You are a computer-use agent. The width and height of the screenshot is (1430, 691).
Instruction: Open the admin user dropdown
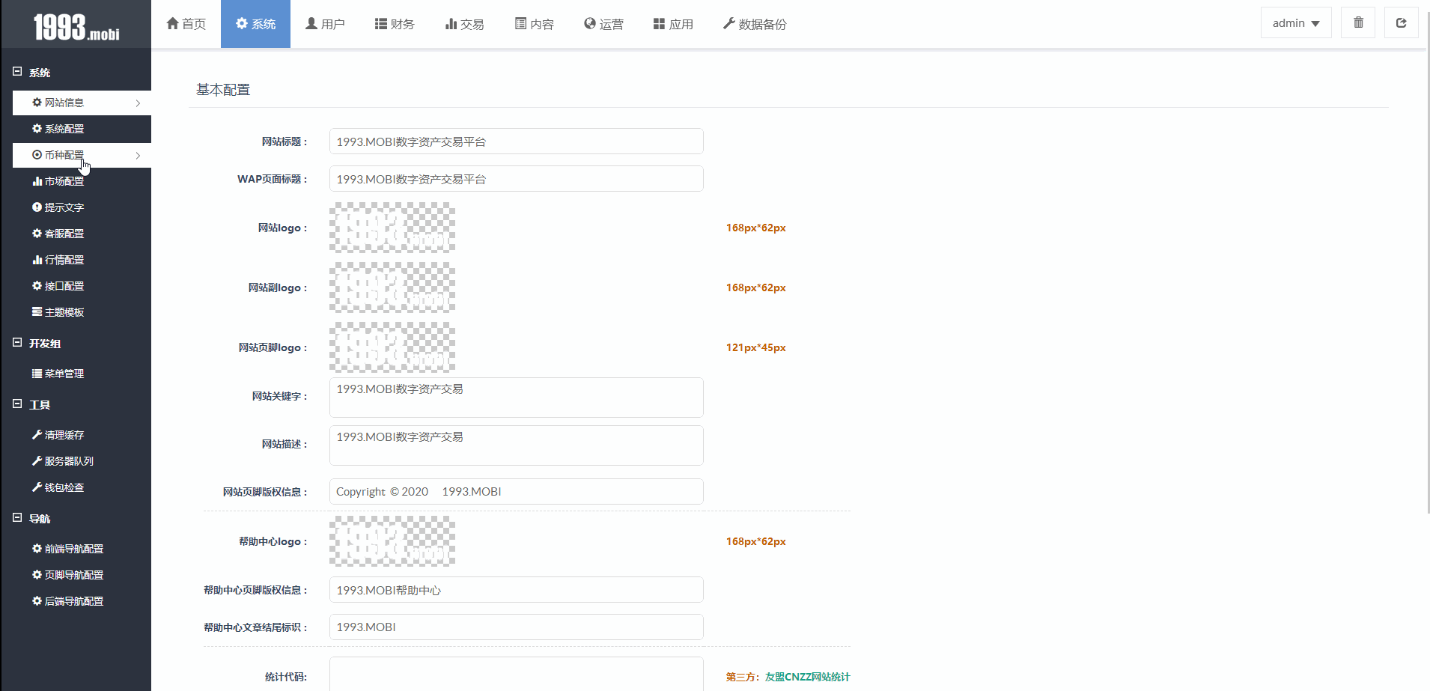tap(1295, 23)
